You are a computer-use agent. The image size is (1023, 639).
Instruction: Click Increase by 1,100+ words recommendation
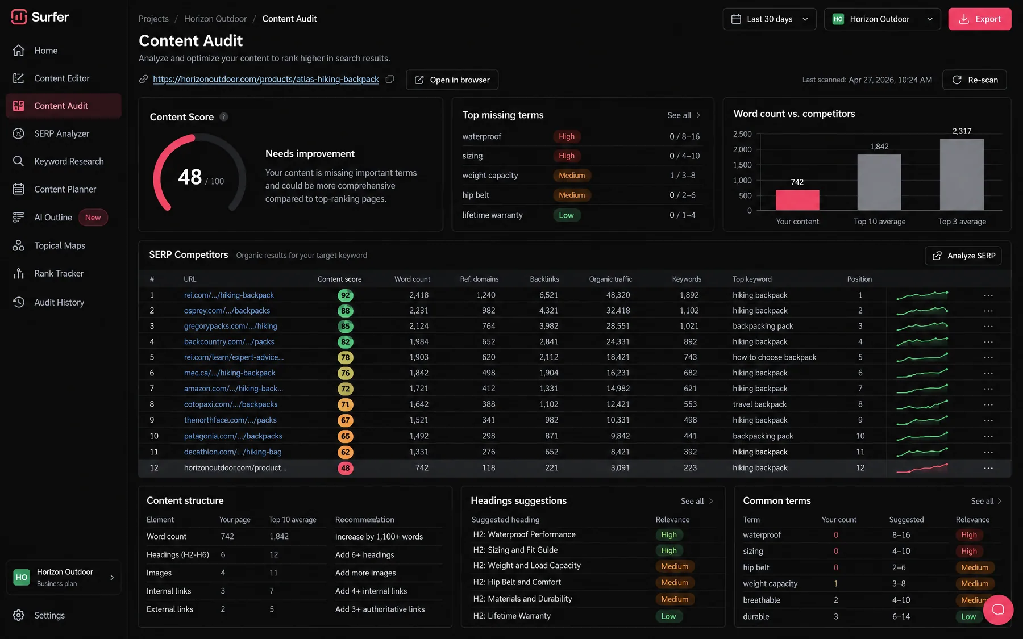379,537
